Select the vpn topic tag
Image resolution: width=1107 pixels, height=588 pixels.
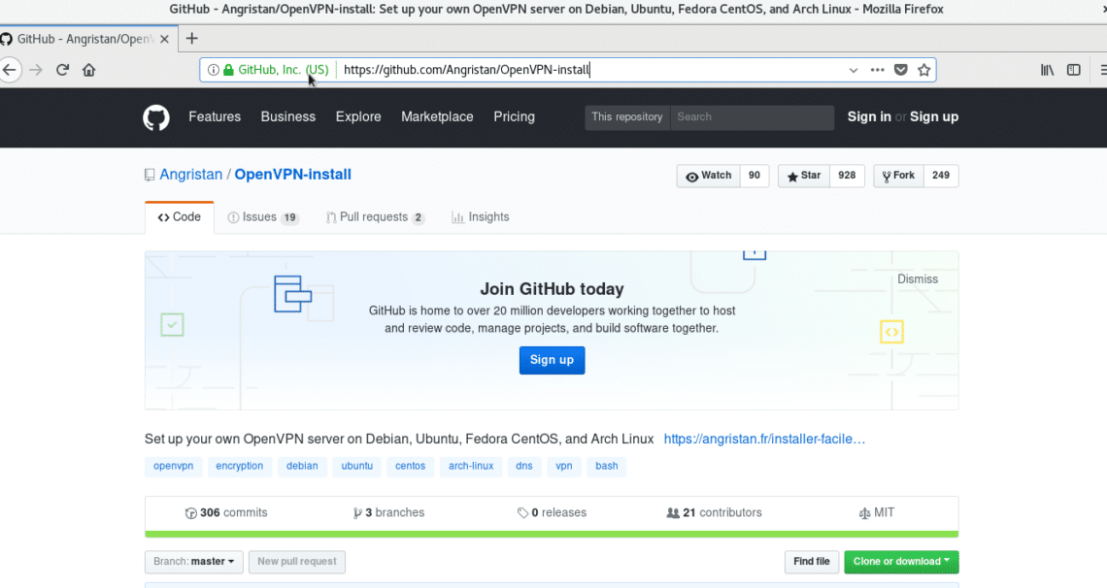coord(563,466)
